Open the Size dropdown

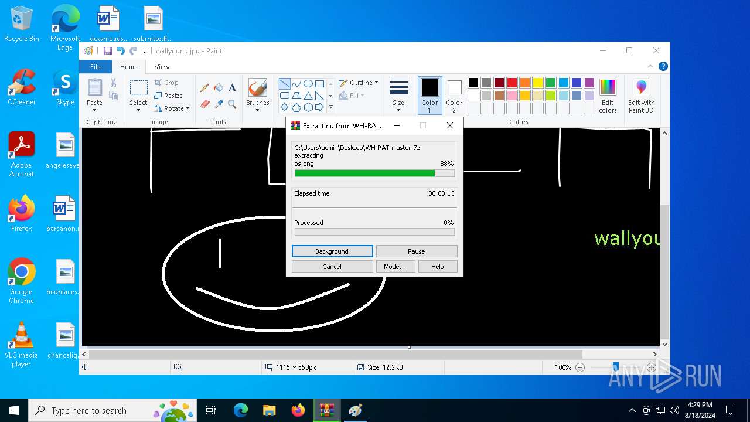coord(398,96)
